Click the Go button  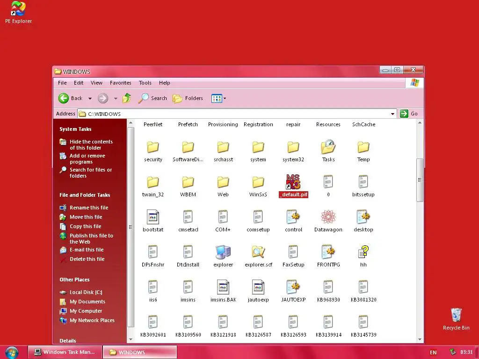click(409, 114)
